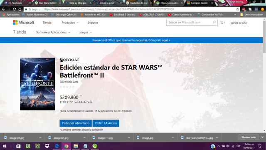Click the volume tray icon
Screen dimensions: 266x150
pos(228,146)
